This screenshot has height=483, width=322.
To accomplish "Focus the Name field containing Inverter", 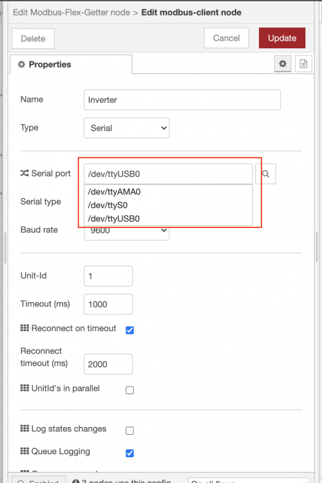I will [182, 100].
